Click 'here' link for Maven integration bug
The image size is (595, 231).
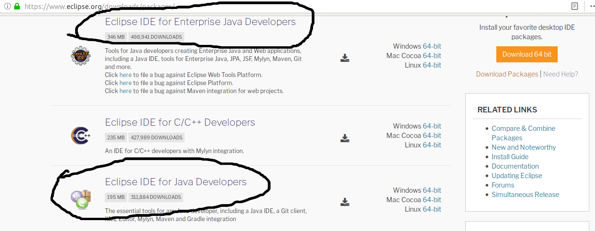(126, 91)
